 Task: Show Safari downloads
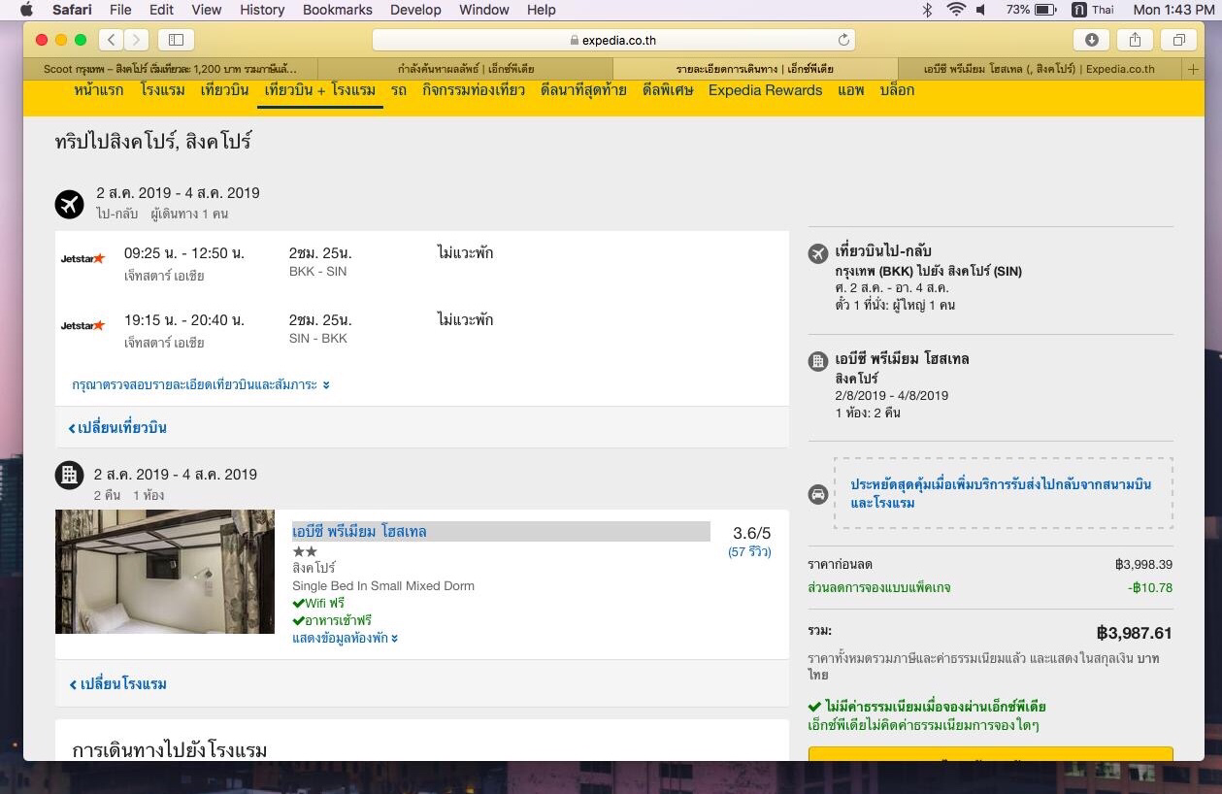tap(1092, 40)
